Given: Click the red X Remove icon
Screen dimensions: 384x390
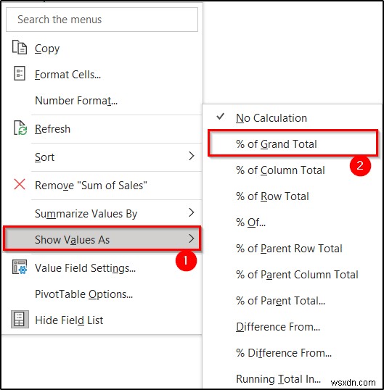Looking at the screenshot, I should [x=20, y=185].
